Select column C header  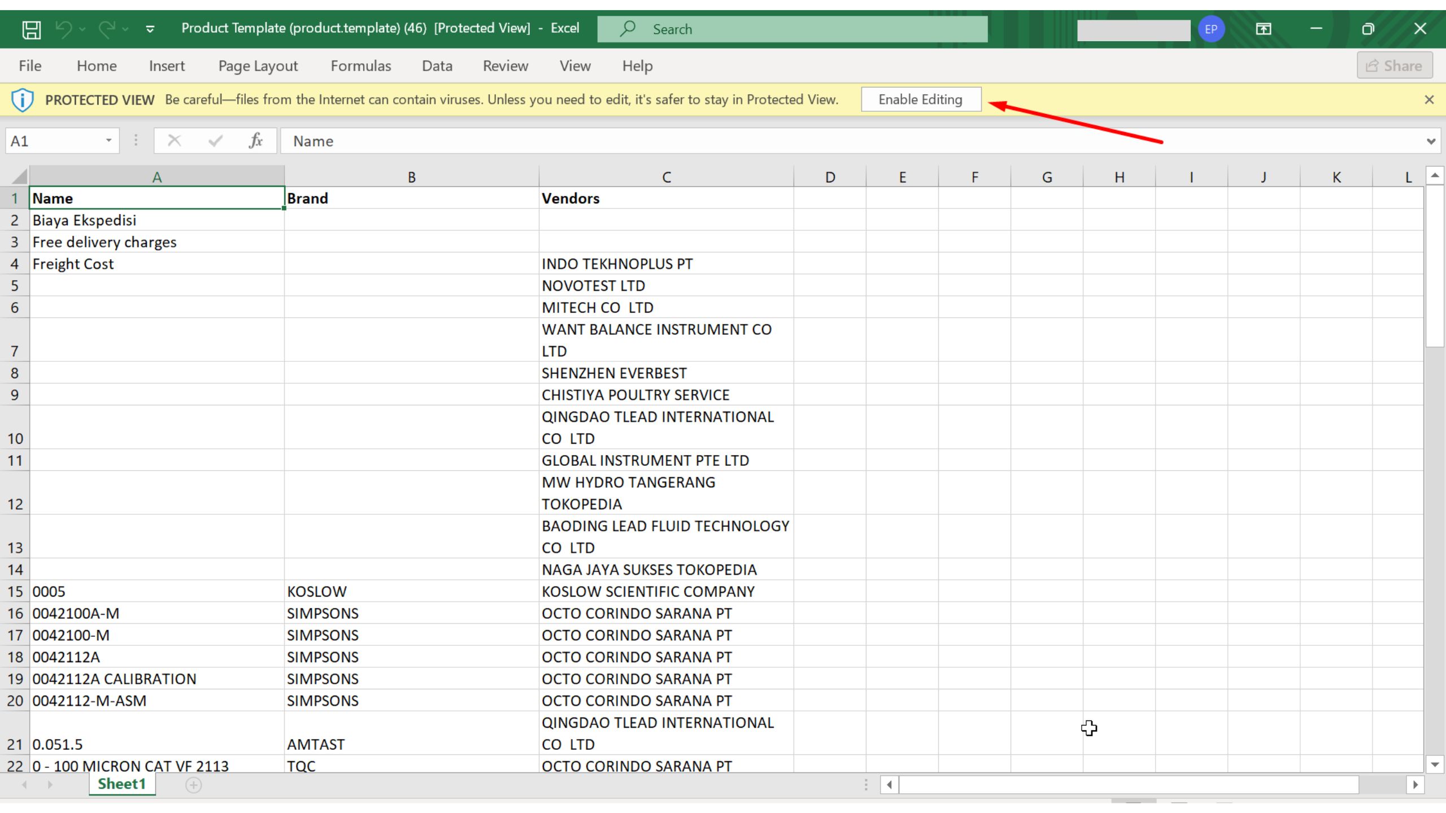point(667,177)
